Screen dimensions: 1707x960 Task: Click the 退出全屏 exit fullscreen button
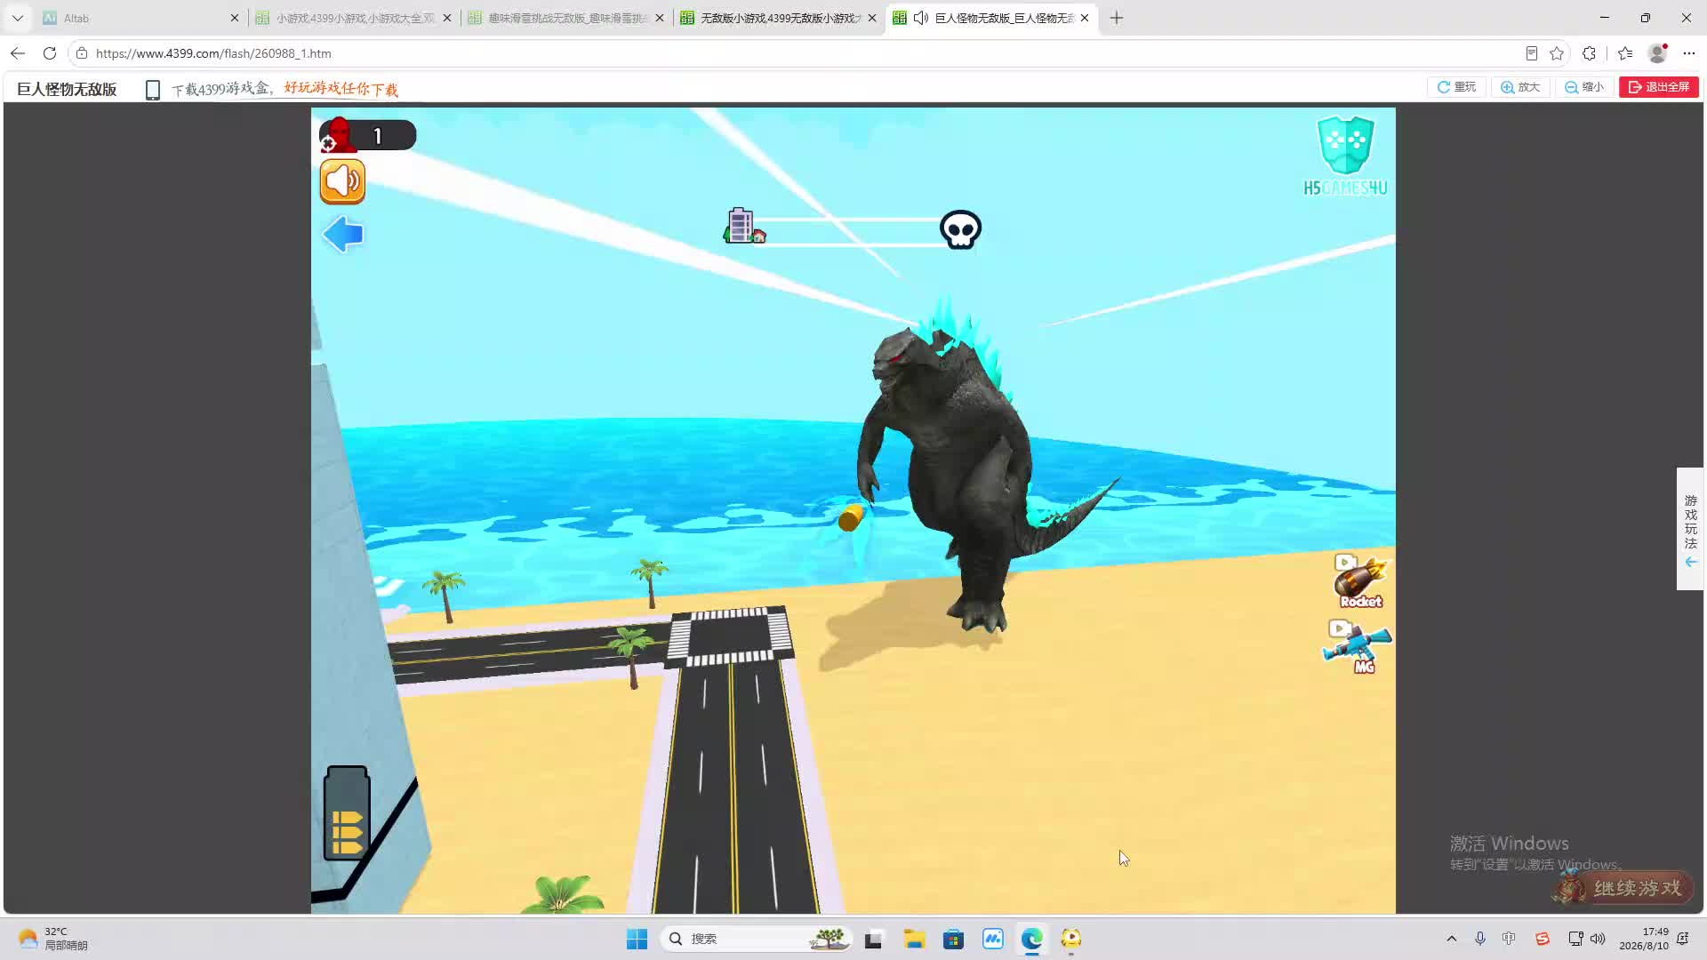click(x=1659, y=87)
